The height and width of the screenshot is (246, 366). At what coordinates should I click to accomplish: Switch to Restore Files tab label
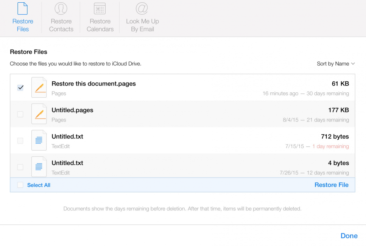23,25
